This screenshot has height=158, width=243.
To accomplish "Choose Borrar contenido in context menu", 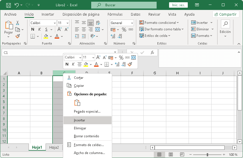I will coord(88,136).
